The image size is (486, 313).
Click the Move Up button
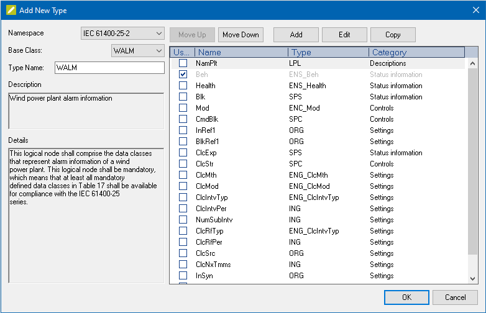(x=192, y=35)
